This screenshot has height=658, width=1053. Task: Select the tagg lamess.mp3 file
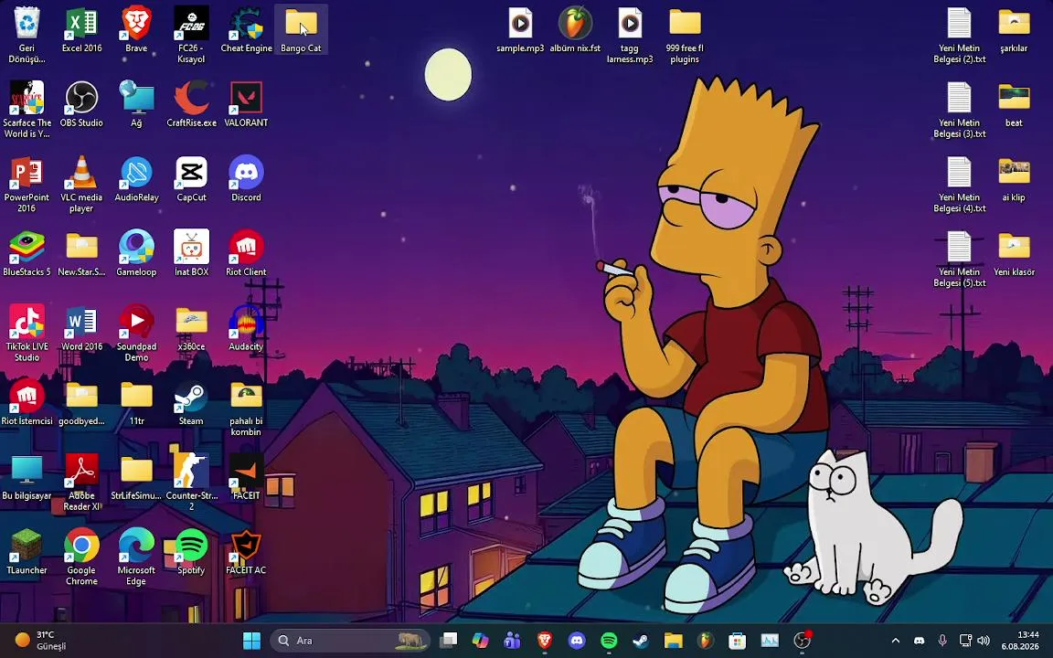click(x=630, y=34)
